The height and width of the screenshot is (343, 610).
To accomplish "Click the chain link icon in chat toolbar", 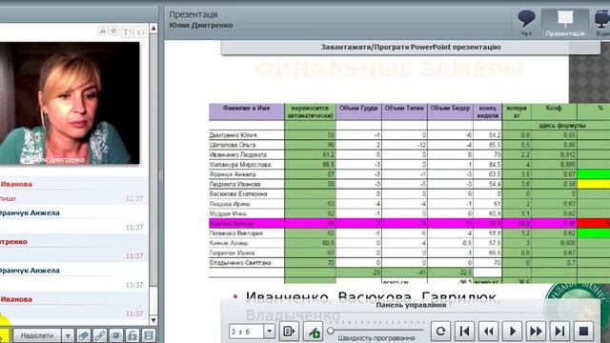I will 100,335.
